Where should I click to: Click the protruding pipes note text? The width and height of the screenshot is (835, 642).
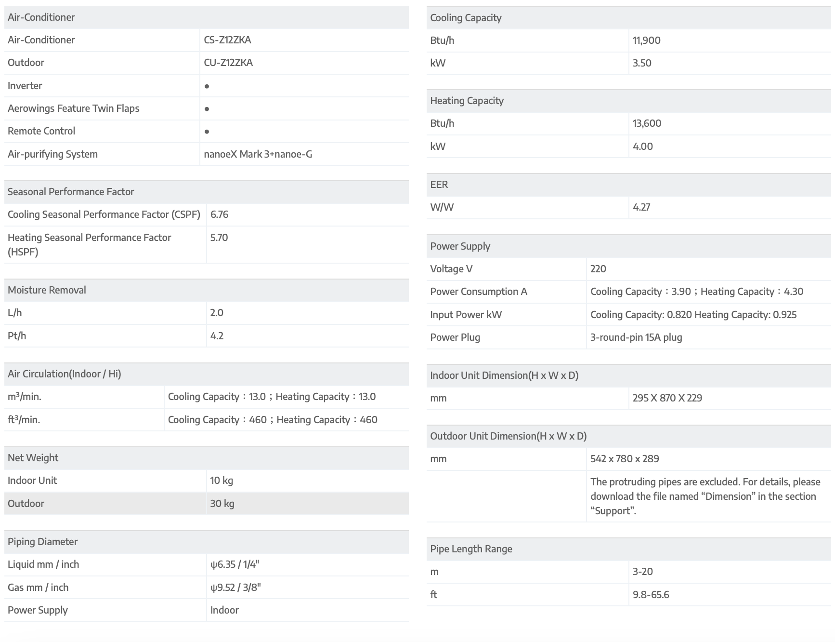[705, 496]
